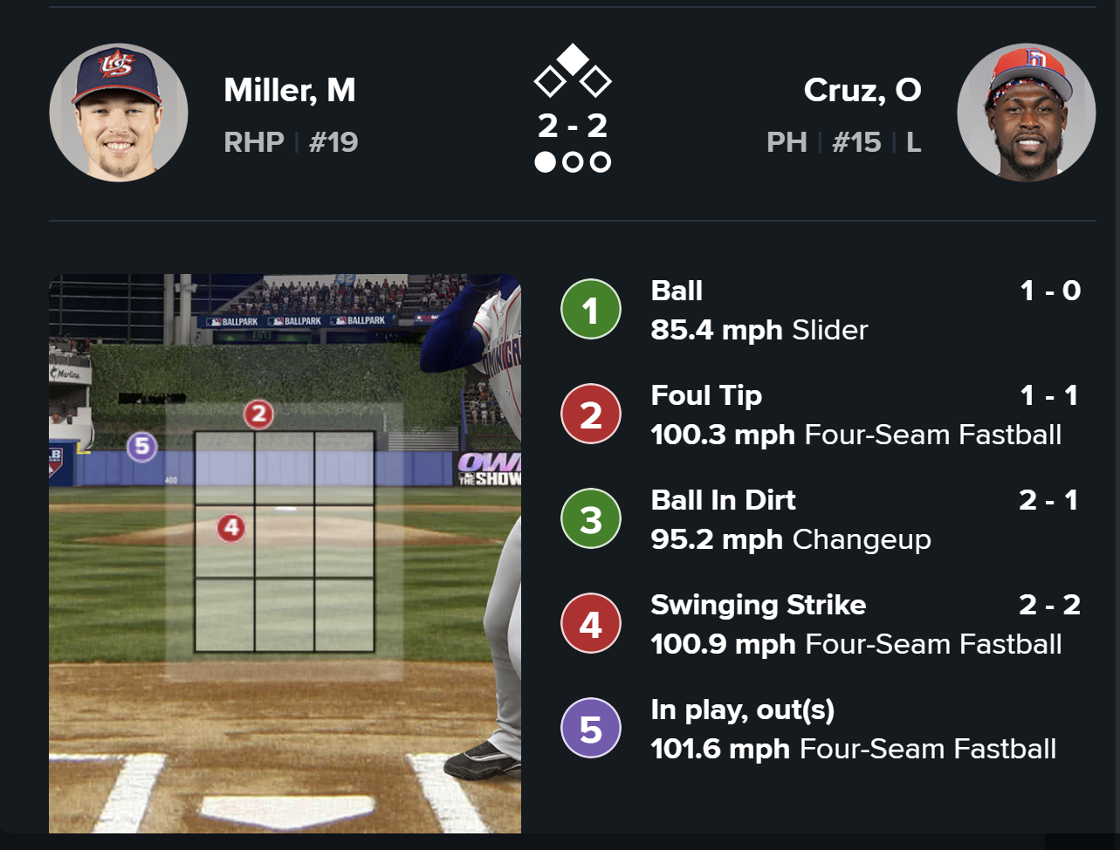Select pitch 5 marker left of zone
The height and width of the screenshot is (850, 1120).
(x=141, y=447)
